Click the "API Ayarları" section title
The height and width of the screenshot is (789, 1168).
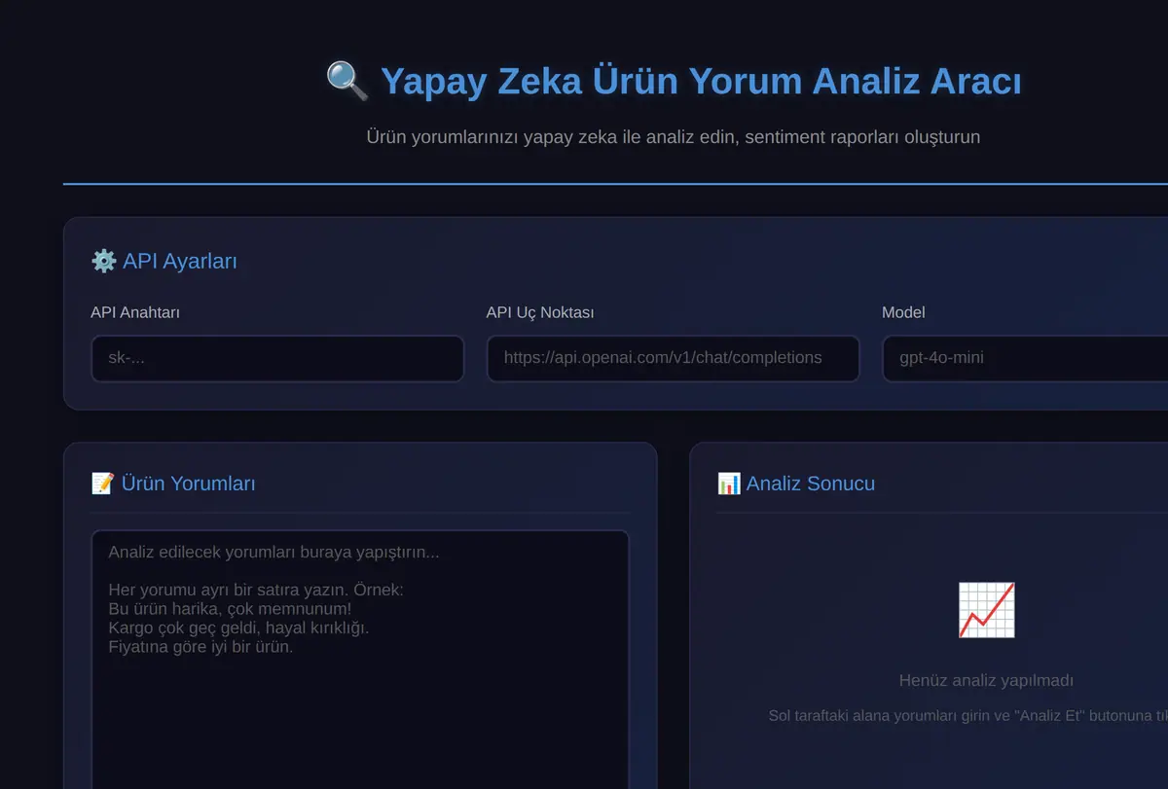point(180,261)
